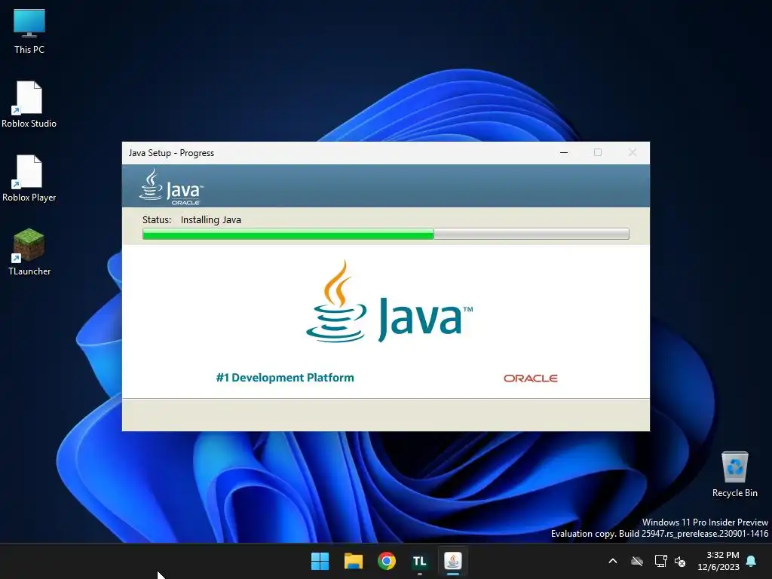772x579 pixels.
Task: Show hidden system tray icons
Action: [x=613, y=561]
